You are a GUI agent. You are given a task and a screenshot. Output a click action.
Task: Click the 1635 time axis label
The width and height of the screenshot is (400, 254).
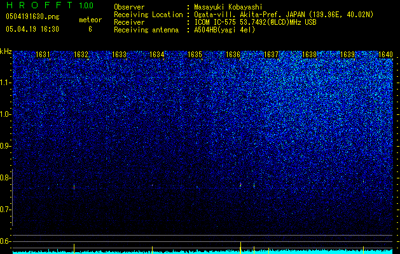pyautogui.click(x=195, y=55)
